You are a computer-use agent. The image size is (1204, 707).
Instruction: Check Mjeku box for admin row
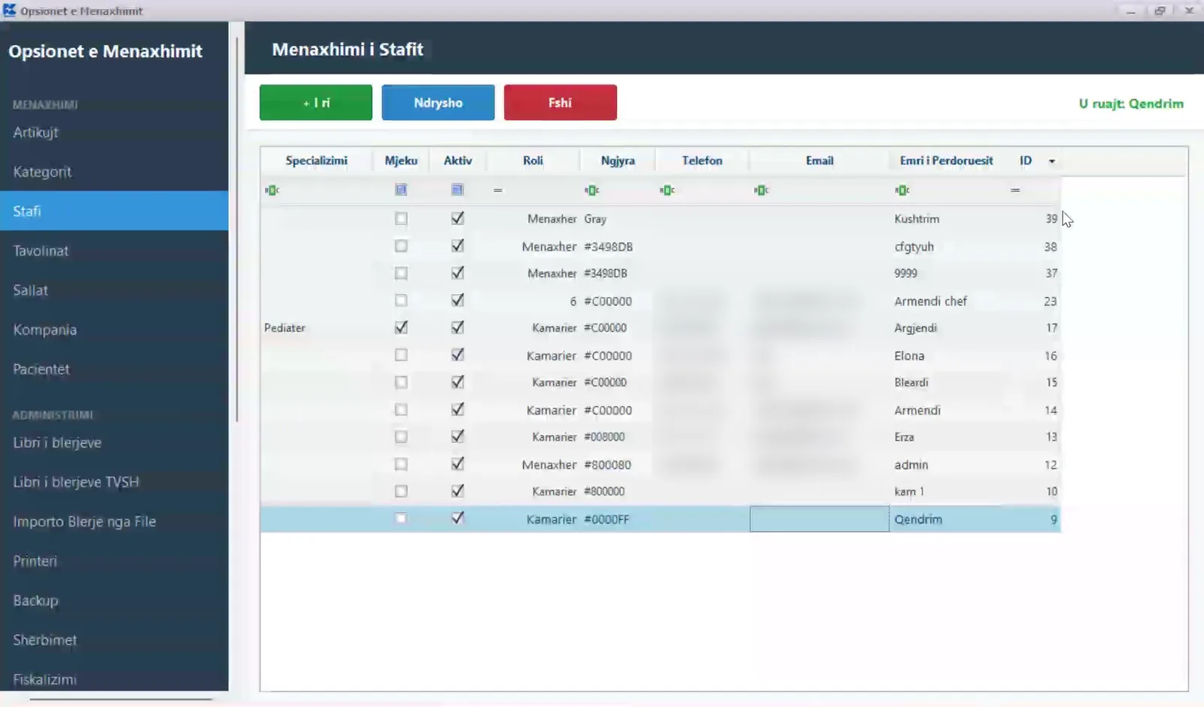401,464
